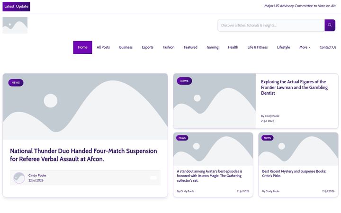The image size is (341, 213).
Task: Click the Latest Update label
Action: (x=16, y=7)
